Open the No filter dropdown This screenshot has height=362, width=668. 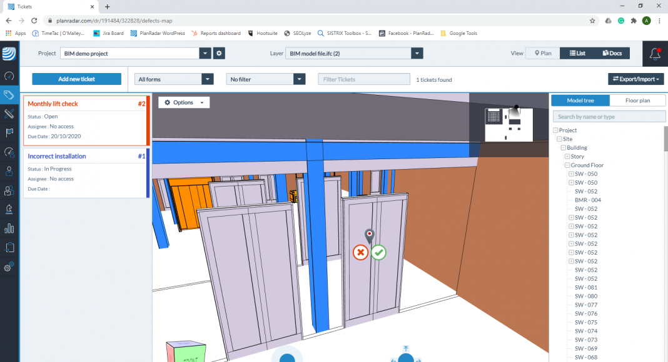(266, 79)
